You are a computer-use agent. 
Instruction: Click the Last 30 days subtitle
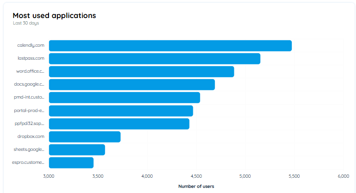[26, 23]
